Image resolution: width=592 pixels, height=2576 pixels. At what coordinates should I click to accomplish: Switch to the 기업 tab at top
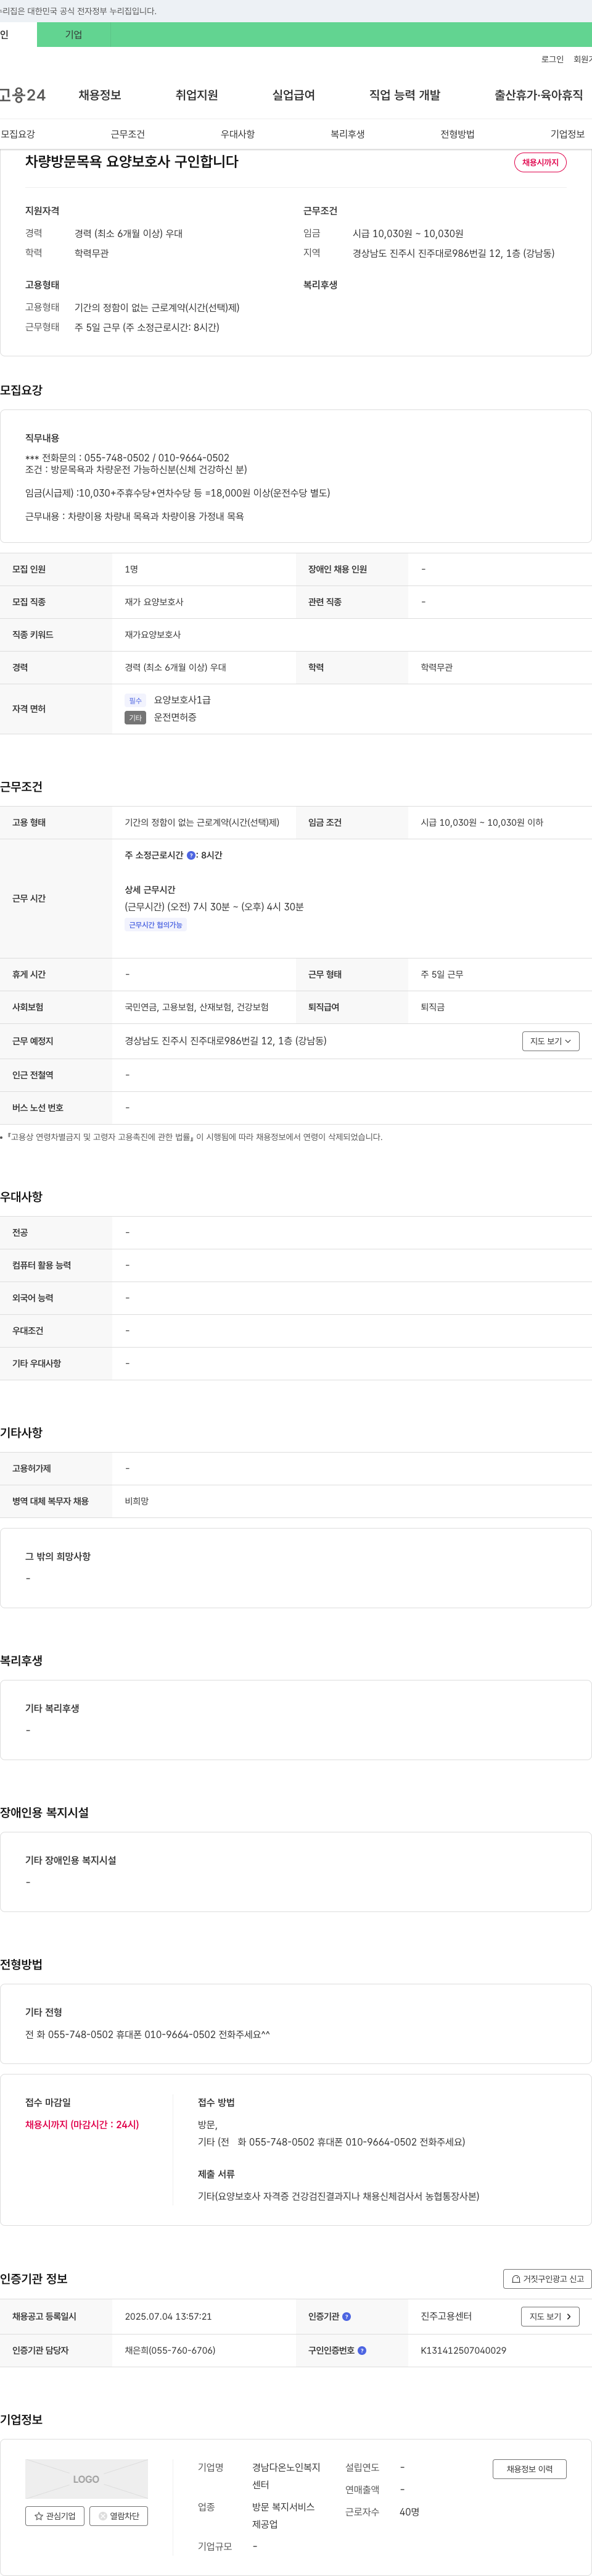(73, 34)
